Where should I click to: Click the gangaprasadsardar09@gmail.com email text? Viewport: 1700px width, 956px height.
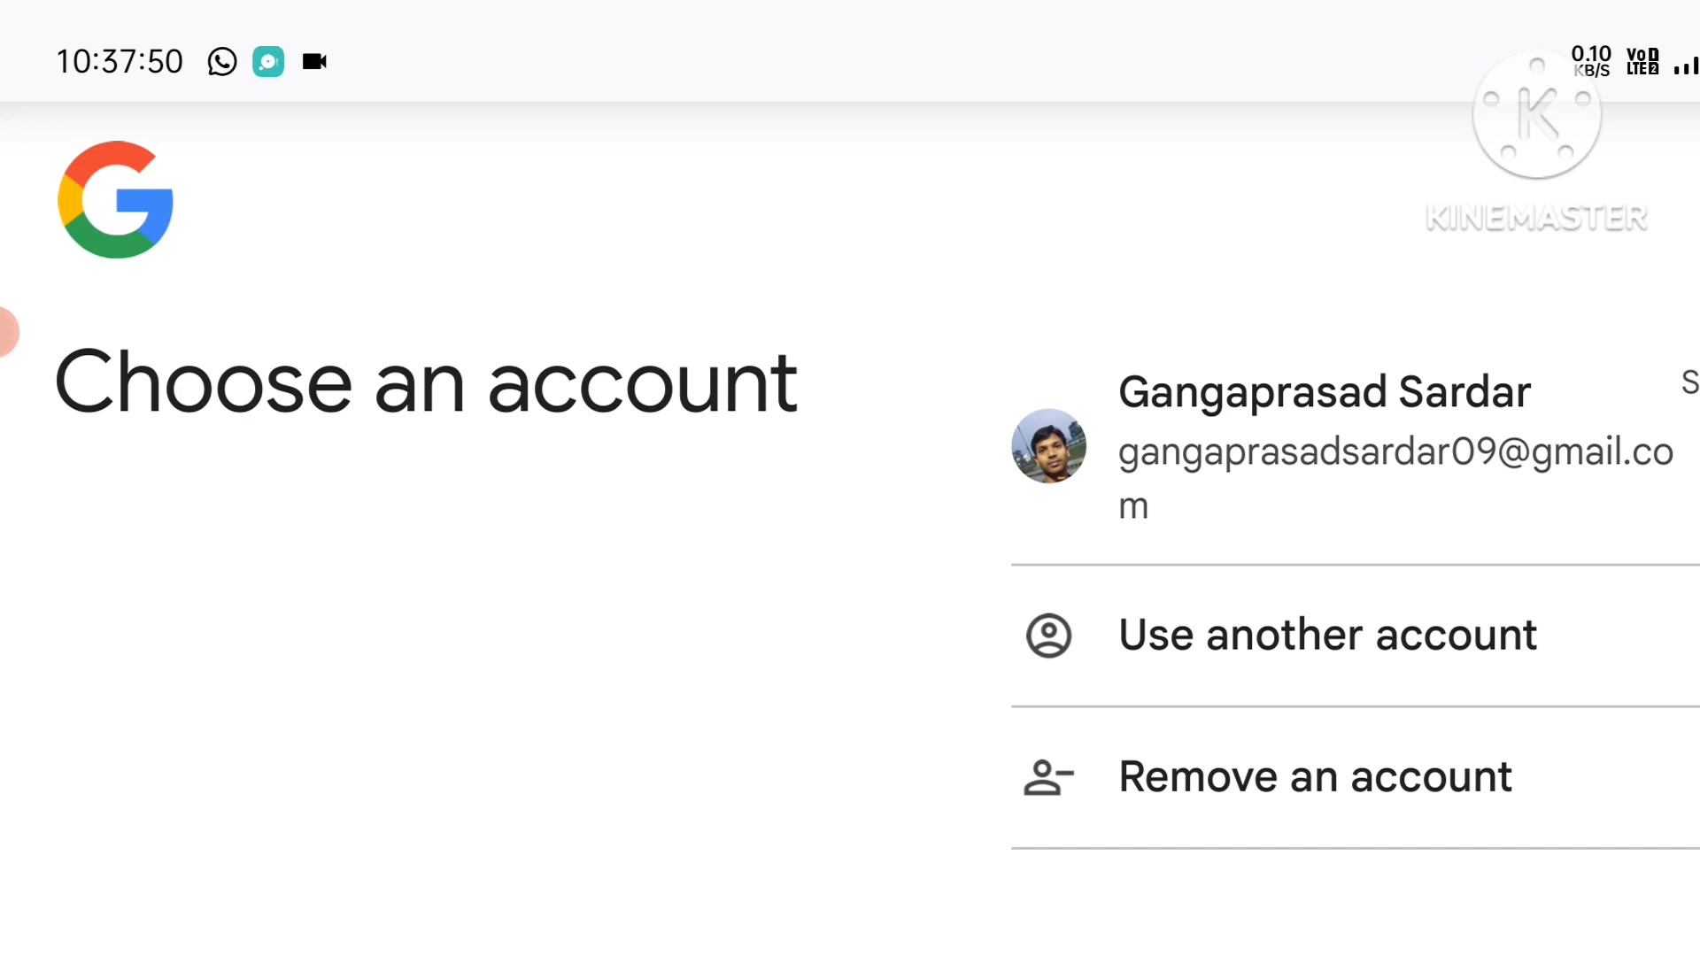click(1396, 479)
